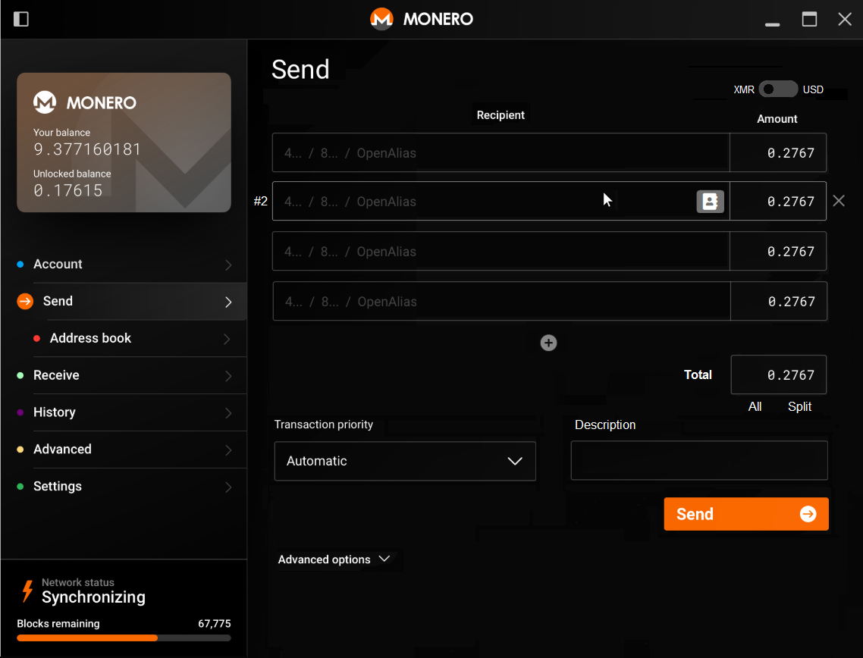
Task: Add another recipient with the plus icon
Action: 548,343
